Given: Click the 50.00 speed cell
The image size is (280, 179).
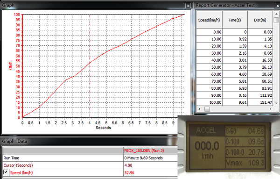Looking at the screenshot, I should (209, 67).
